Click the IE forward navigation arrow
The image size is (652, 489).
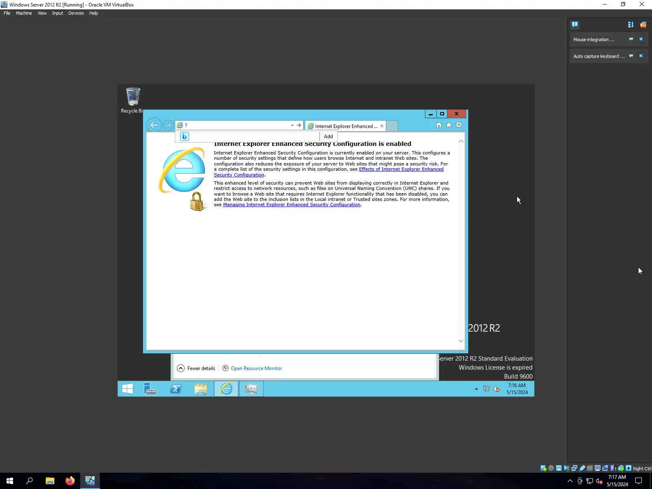tap(168, 125)
